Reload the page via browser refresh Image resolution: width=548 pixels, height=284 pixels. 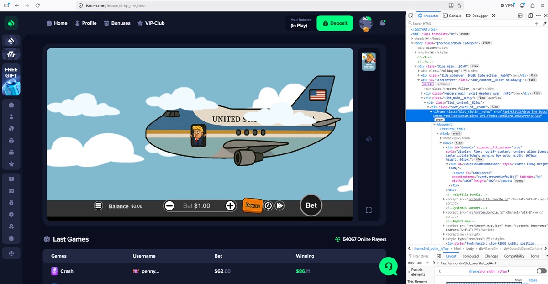tap(37, 5)
